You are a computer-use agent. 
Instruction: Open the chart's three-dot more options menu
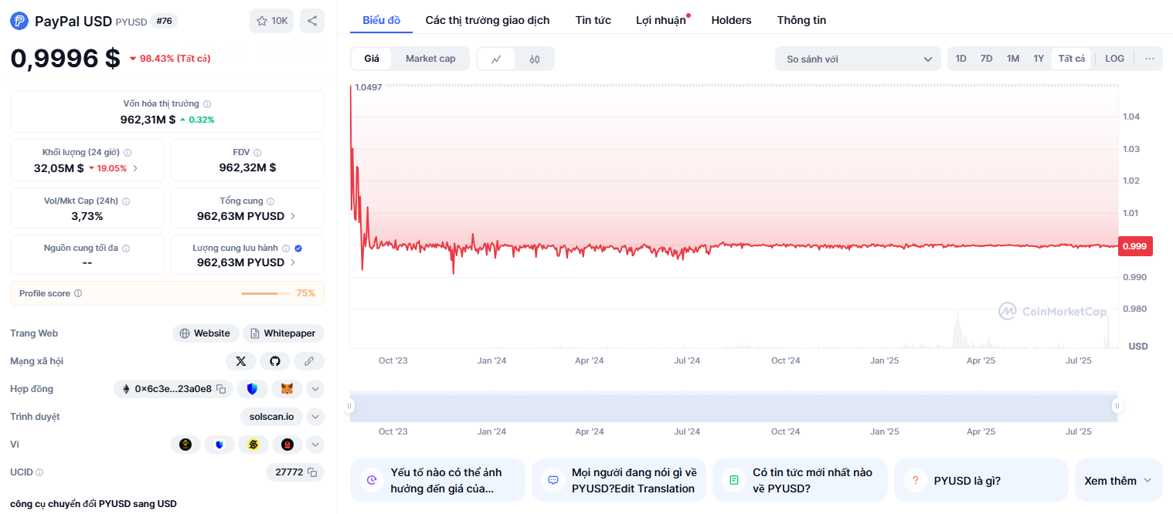coord(1149,59)
